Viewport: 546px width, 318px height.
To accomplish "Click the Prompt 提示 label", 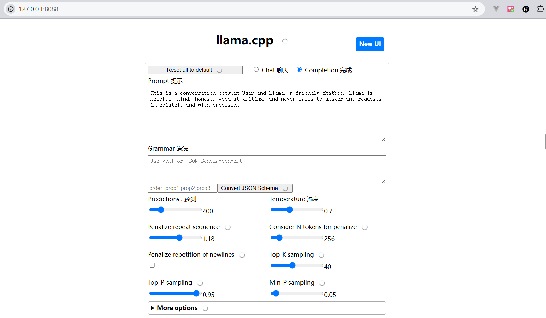I will point(165,81).
